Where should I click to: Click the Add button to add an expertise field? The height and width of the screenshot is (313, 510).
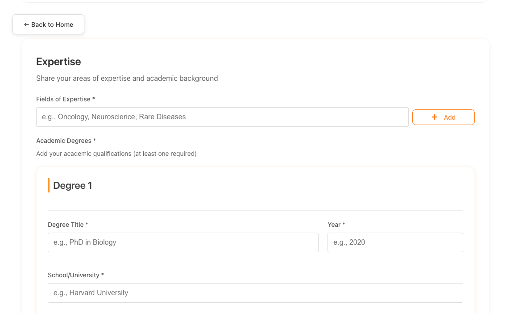coord(443,117)
